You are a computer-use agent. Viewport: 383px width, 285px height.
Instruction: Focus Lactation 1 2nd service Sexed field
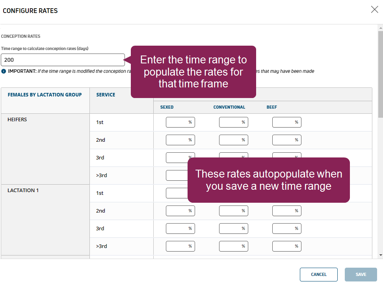180,211
